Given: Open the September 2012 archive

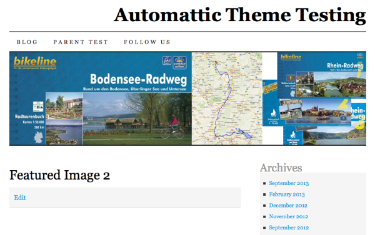Looking at the screenshot, I should 289,228.
